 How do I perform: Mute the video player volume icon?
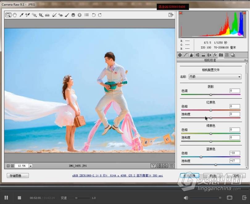(185, 198)
